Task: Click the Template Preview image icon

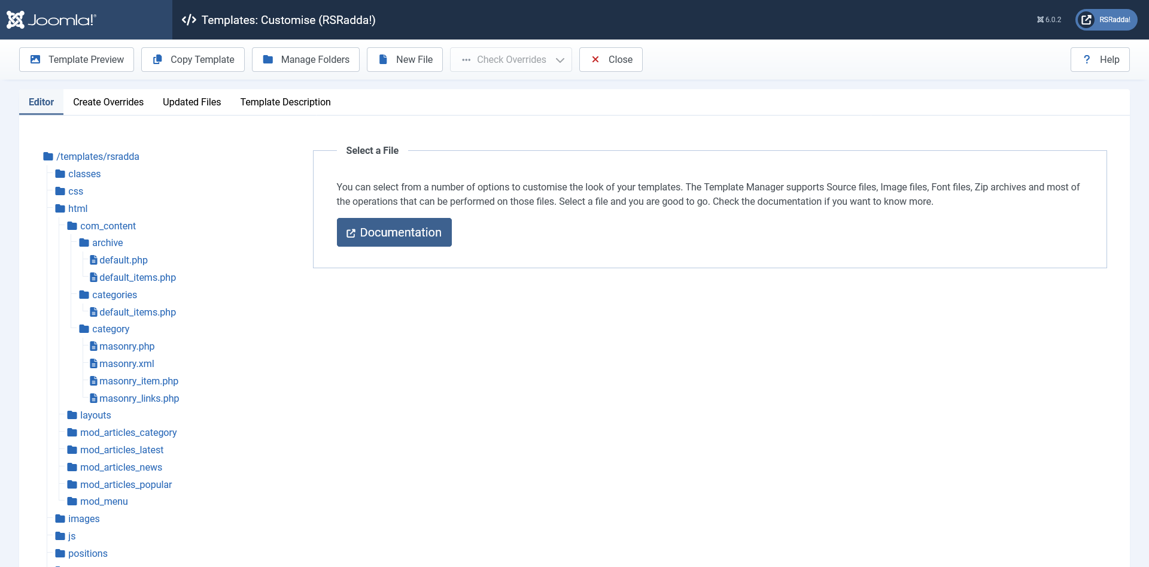Action: pos(35,59)
